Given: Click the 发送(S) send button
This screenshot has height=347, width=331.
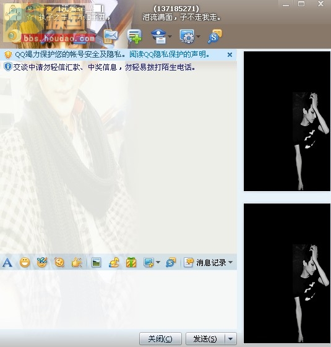Looking at the screenshot, I should point(205,338).
